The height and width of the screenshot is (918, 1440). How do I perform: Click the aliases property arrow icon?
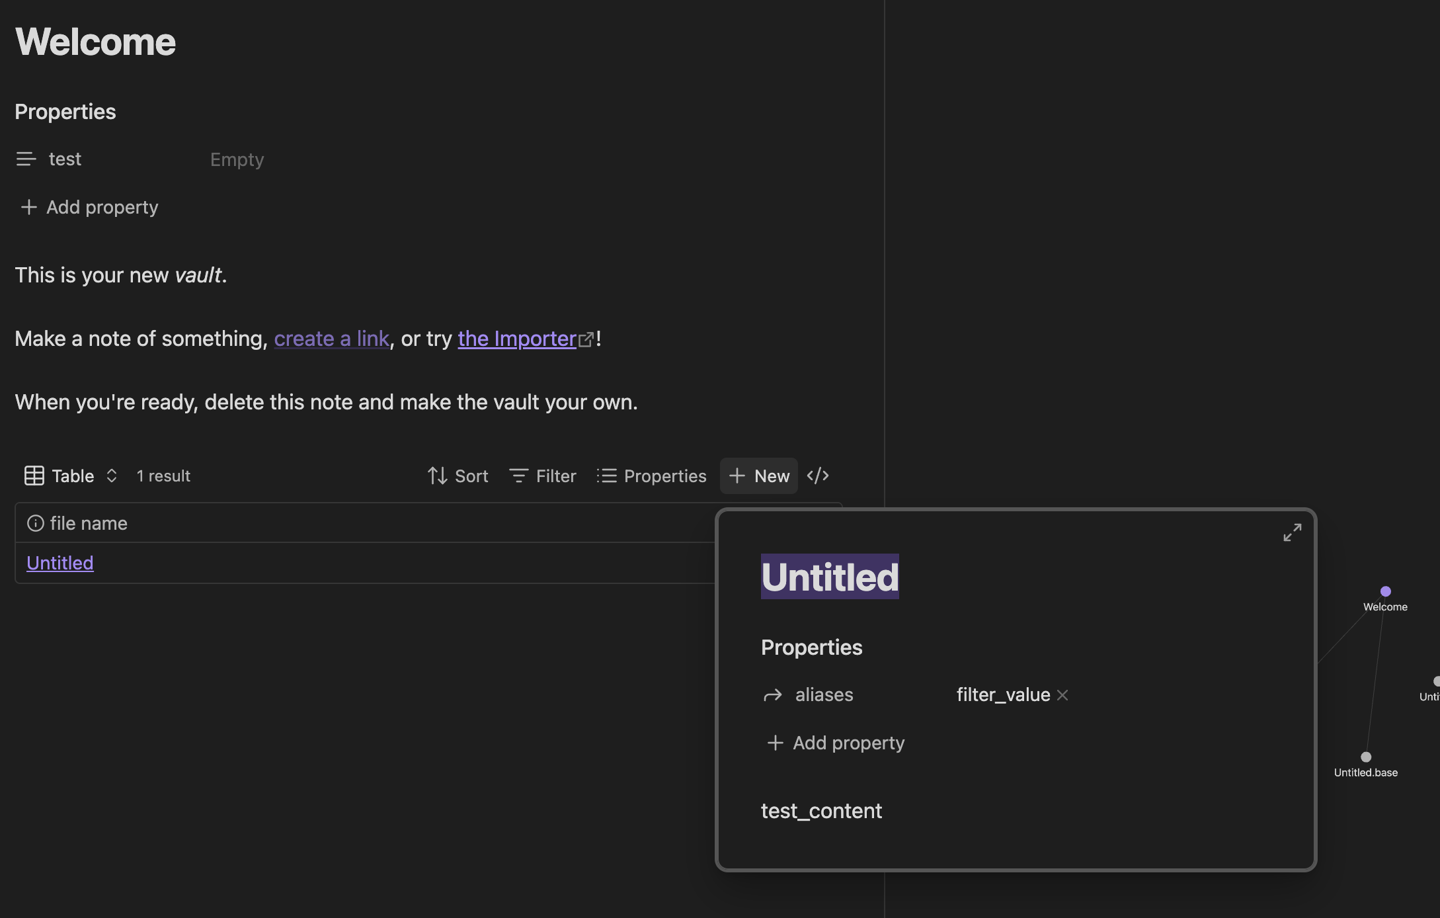tap(772, 695)
